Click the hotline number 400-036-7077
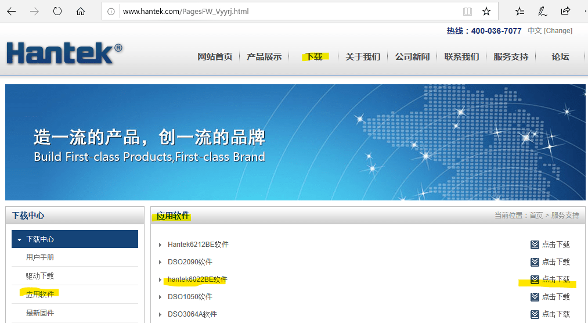Image resolution: width=588 pixels, height=323 pixels. point(496,31)
